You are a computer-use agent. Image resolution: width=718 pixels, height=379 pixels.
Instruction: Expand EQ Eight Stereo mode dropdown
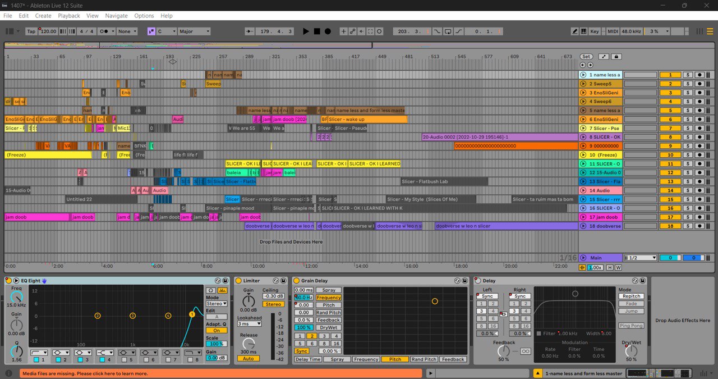(216, 304)
